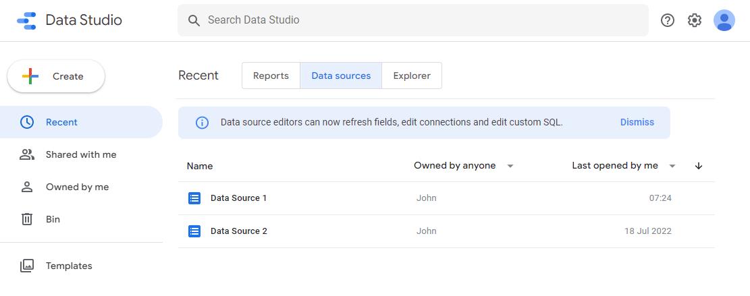Click the Bin trash can icon
This screenshot has height=296, width=750.
click(x=27, y=219)
